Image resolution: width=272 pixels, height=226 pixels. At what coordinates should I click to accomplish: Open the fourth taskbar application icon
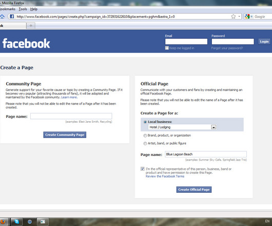tap(43, 222)
